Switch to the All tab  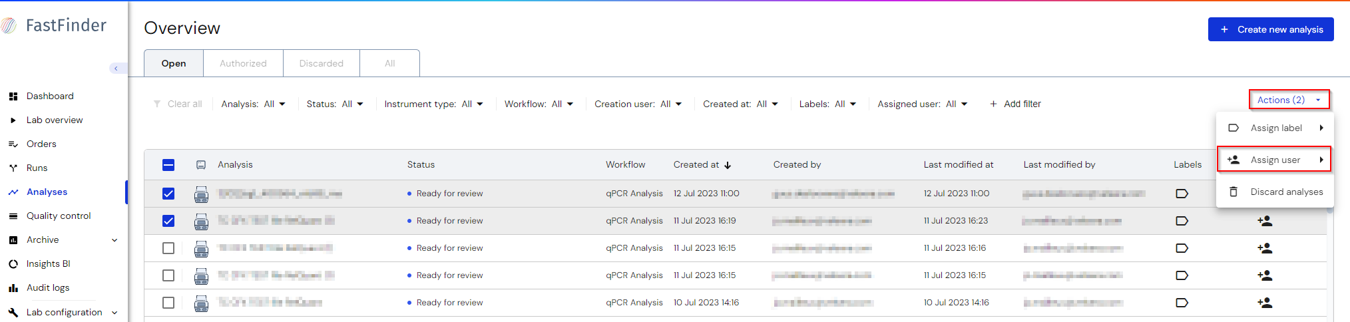pos(390,63)
